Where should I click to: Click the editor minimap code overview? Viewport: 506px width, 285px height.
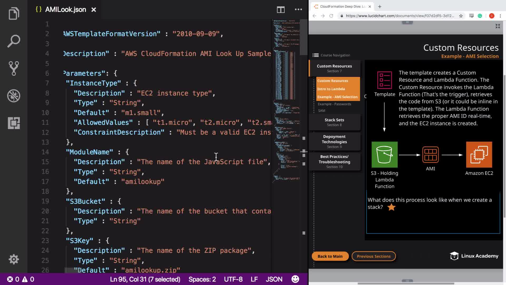click(286, 100)
